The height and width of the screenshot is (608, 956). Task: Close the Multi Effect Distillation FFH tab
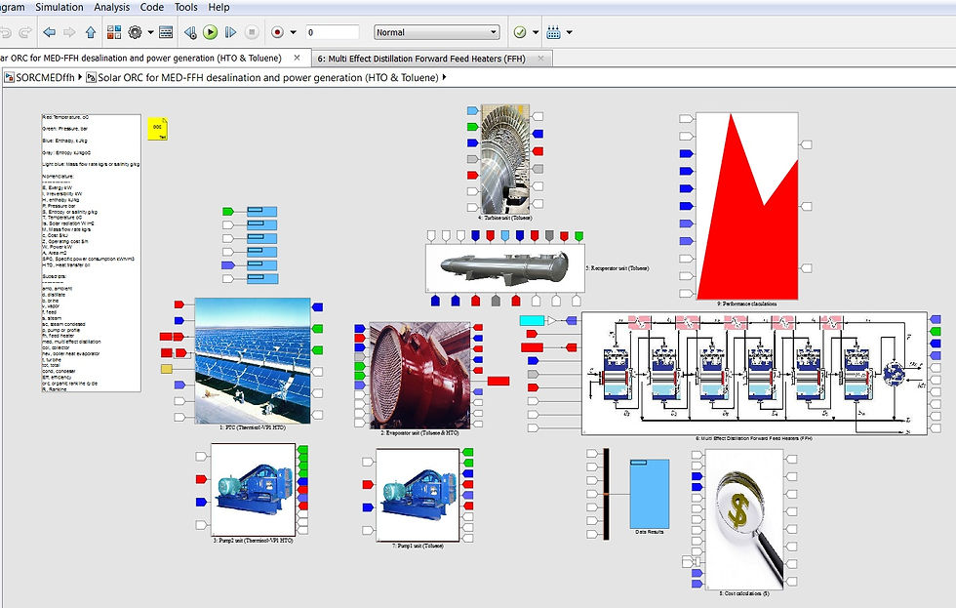pos(540,58)
